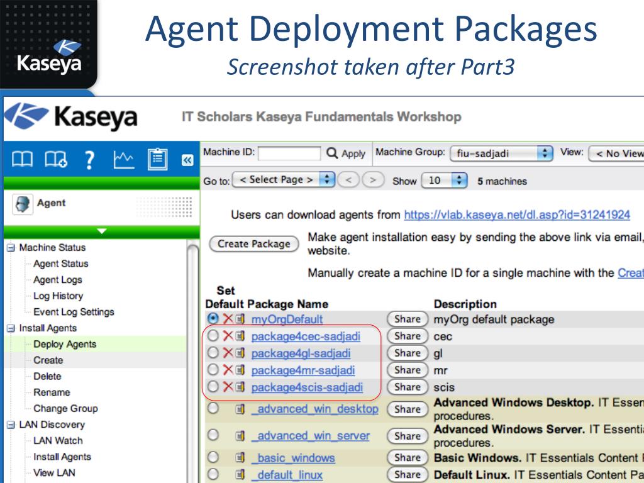Click package icon beside package4mr-sadjadi
Screen dimensions: 644x483
coord(240,370)
